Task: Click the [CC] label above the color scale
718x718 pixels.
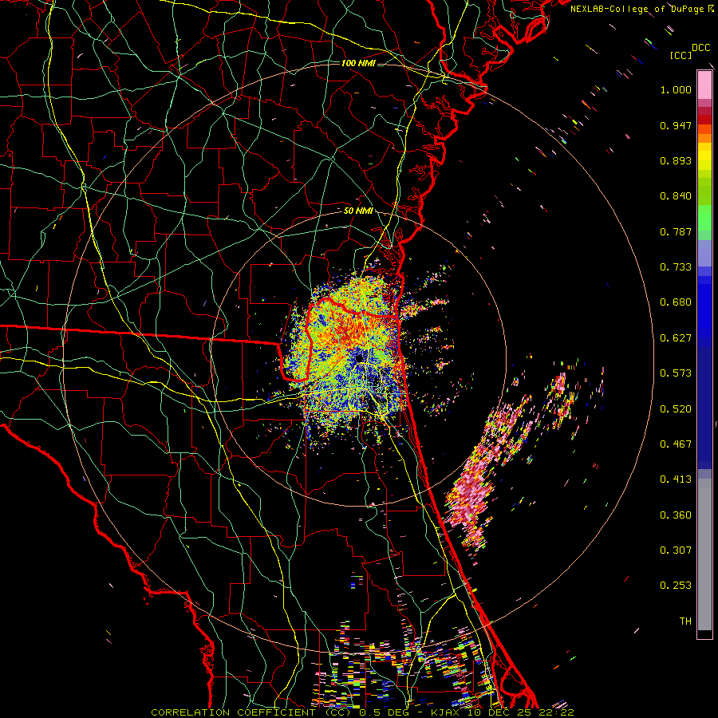Action: tap(681, 55)
